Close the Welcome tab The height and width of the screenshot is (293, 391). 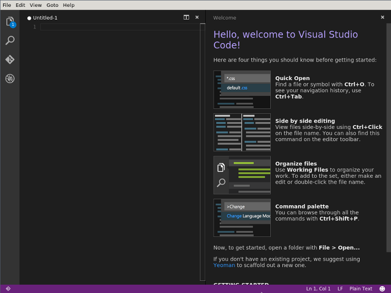[383, 17]
